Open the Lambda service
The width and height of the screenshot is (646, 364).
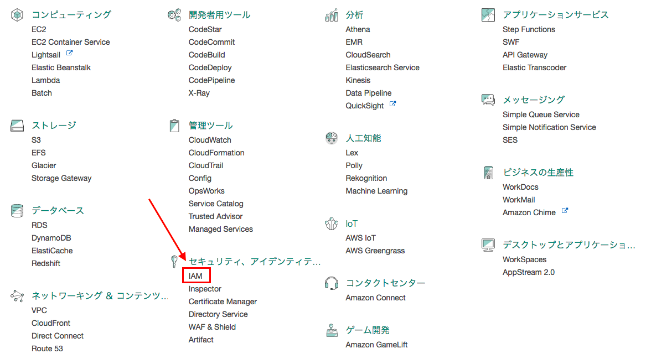point(45,80)
